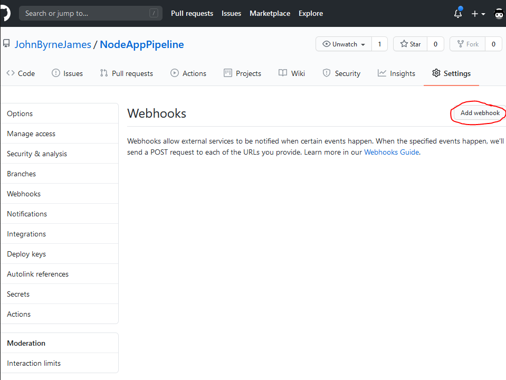The image size is (506, 380).
Task: Select Interaction limits under Moderation
Action: (x=60, y=363)
